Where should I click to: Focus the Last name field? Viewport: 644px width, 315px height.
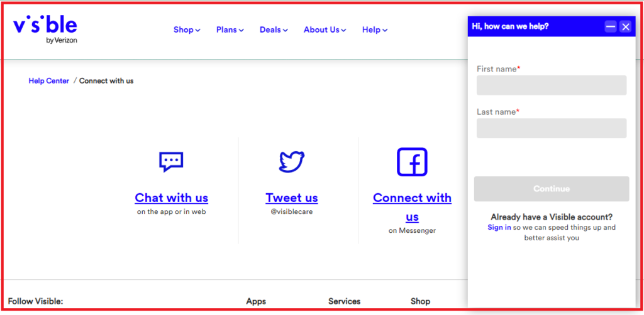[552, 128]
